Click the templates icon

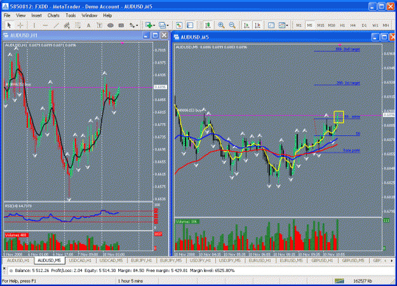tap(281, 25)
